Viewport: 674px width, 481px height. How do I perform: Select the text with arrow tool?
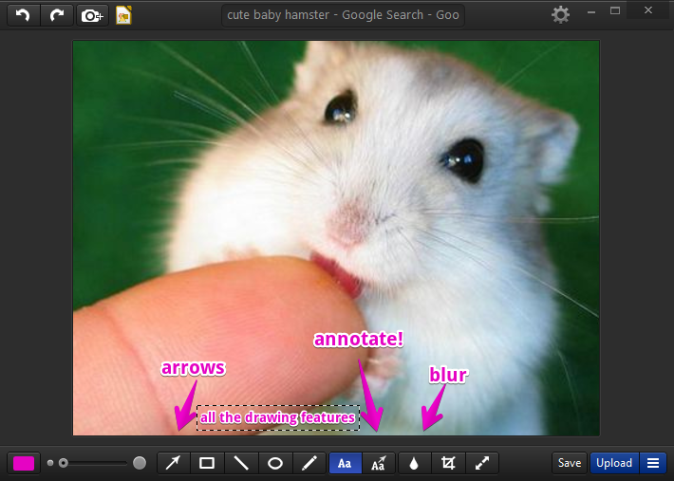(x=378, y=463)
